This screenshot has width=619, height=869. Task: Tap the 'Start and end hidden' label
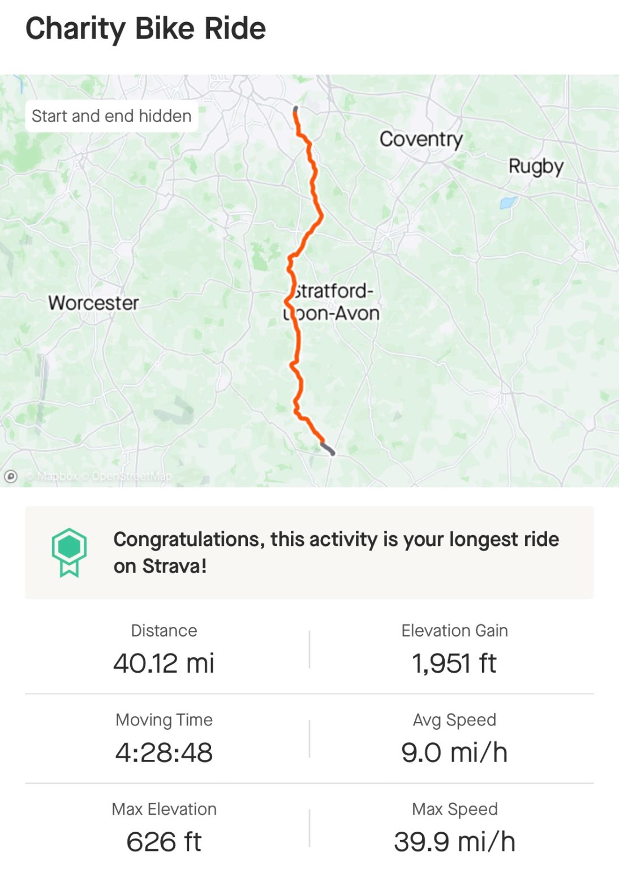111,116
